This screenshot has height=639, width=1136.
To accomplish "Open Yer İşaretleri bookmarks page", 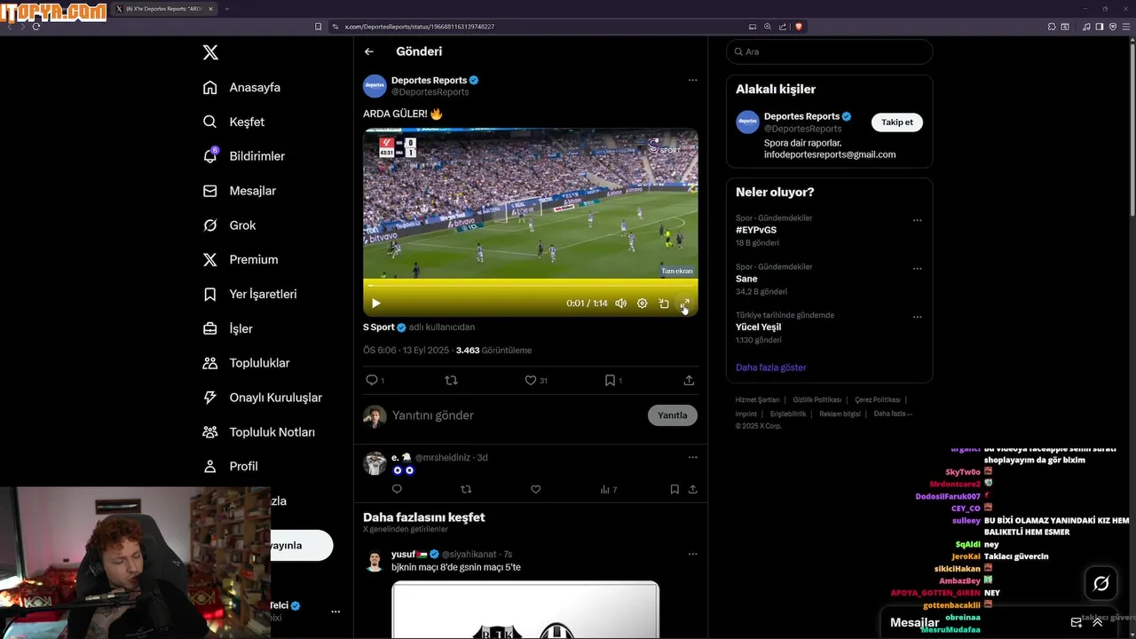I will [x=249, y=294].
